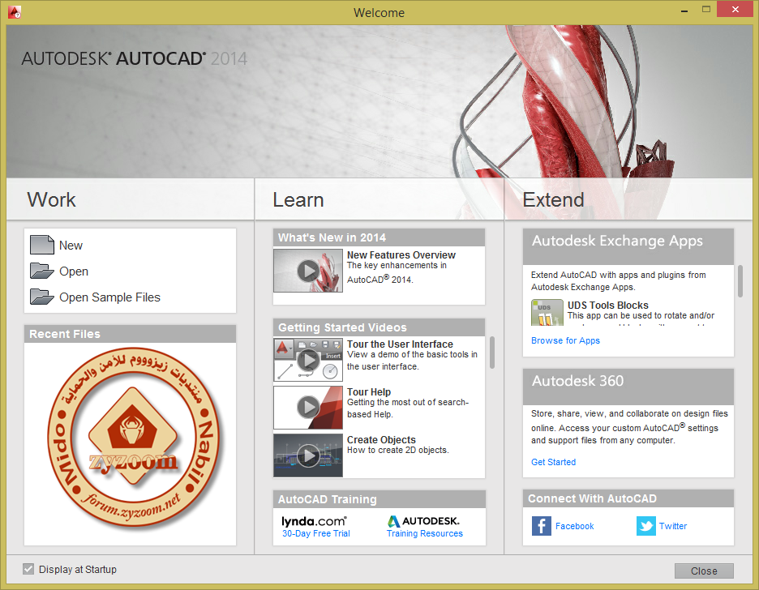759x590 pixels.
Task: Click the Connect With AutoCAD header
Action: pyautogui.click(x=628, y=498)
